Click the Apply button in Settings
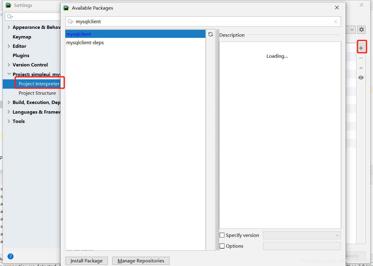 352,256
